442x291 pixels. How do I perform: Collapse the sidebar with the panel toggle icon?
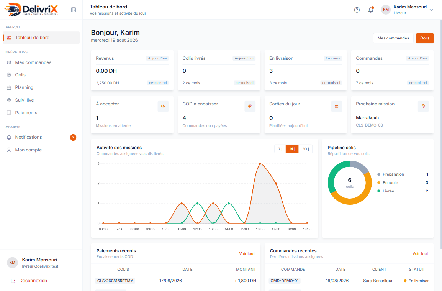(x=73, y=10)
